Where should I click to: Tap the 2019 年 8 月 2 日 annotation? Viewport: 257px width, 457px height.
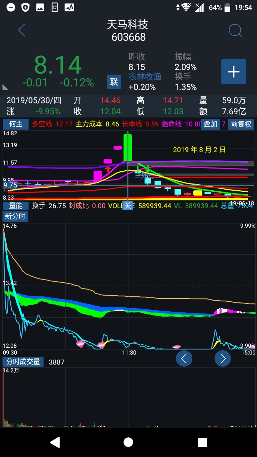click(199, 150)
